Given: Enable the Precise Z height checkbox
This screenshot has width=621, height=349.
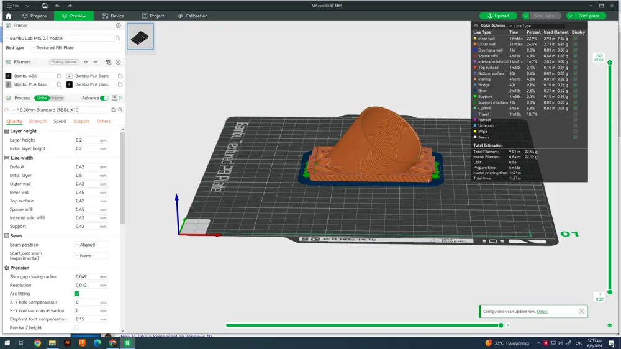Looking at the screenshot, I should [x=77, y=328].
